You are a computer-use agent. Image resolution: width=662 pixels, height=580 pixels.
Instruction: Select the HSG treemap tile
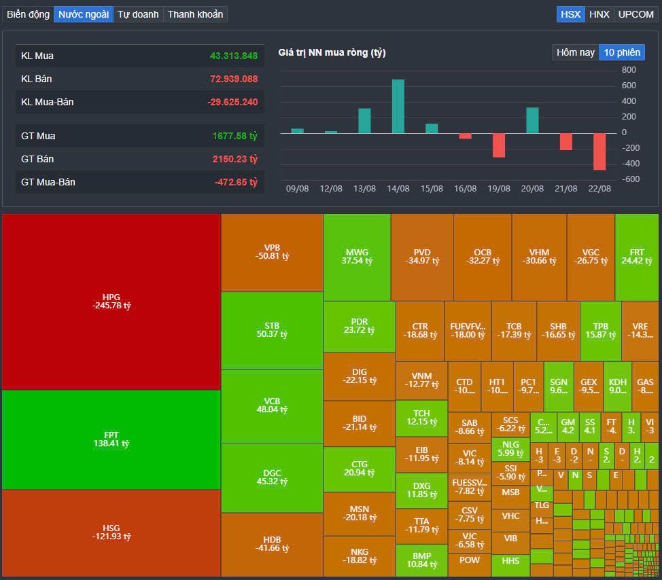[111, 532]
